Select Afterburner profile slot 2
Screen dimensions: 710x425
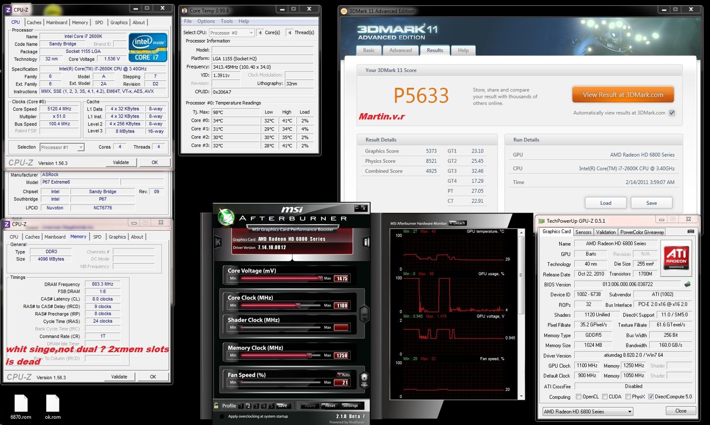coord(248,405)
